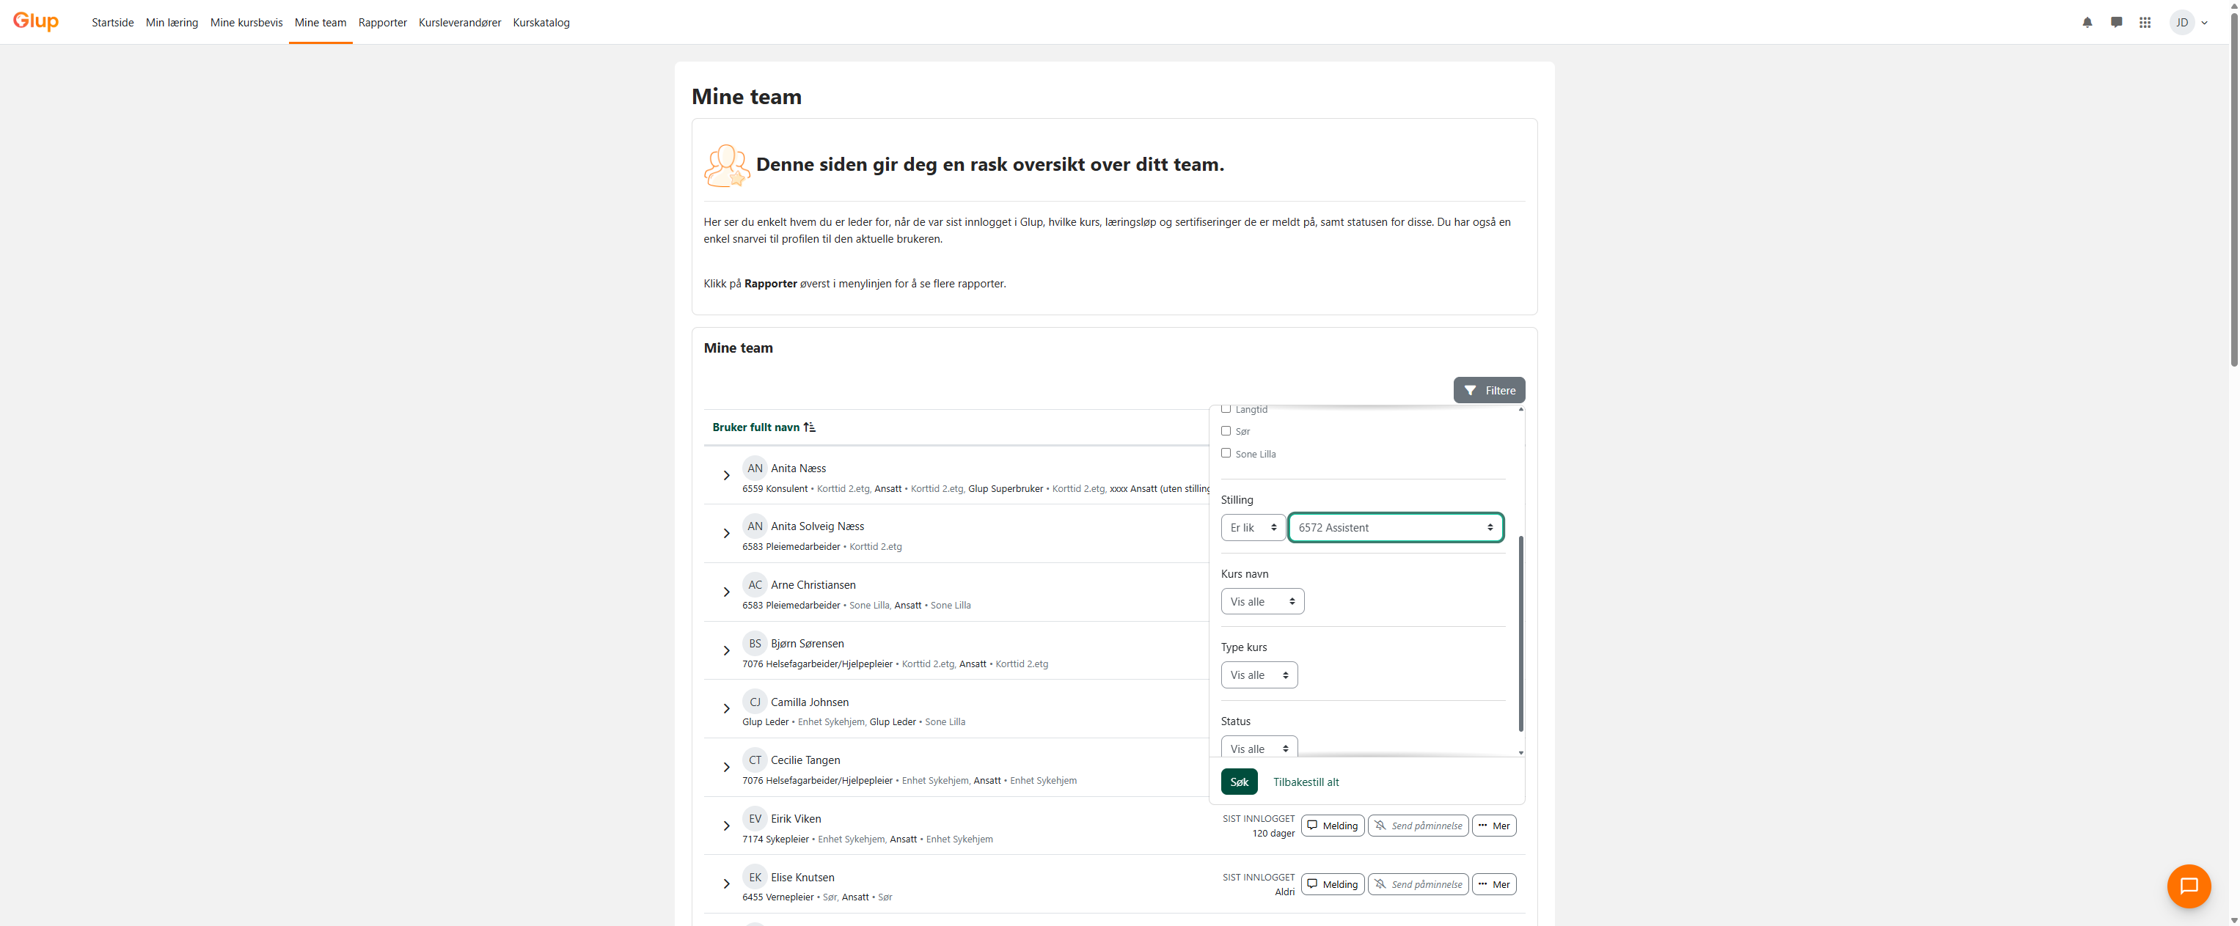The height and width of the screenshot is (926, 2240).
Task: Click the AN avatar of Anita Solveig Næss
Action: click(x=755, y=526)
